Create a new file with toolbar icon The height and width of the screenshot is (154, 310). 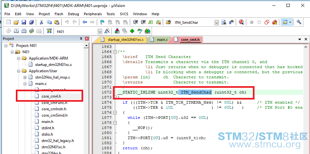[x=9, y=22]
